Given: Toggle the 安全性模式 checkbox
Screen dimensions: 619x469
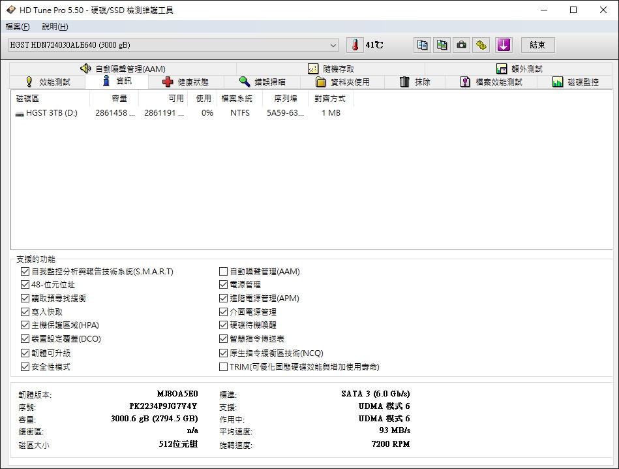Looking at the screenshot, I should (25, 367).
